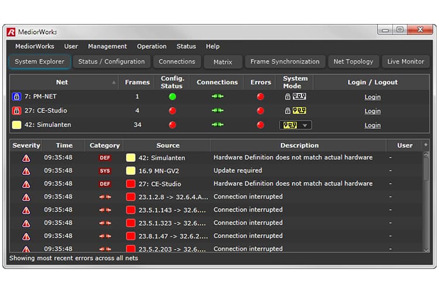The image size is (439, 293).
Task: Switch to Live Monitor tab
Action: coord(406,62)
